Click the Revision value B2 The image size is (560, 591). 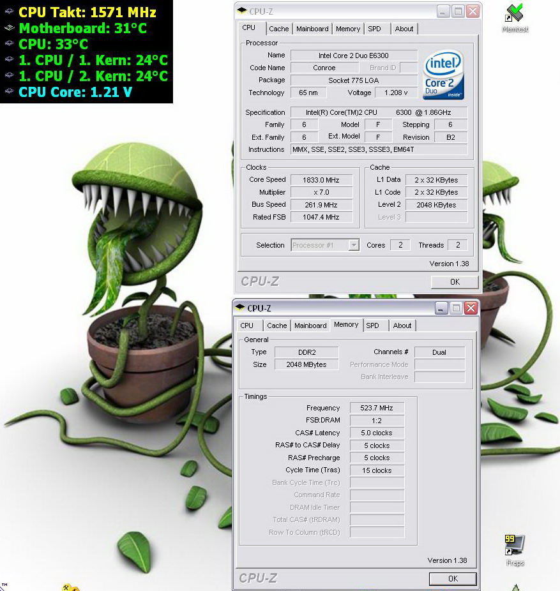click(x=451, y=137)
